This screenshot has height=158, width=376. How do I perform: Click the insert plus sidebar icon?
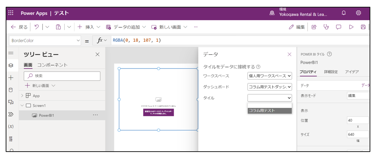point(11,78)
